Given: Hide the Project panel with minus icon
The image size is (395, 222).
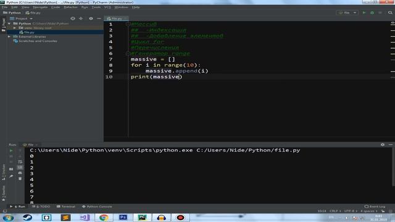Looking at the screenshot, I should tap(99, 18).
